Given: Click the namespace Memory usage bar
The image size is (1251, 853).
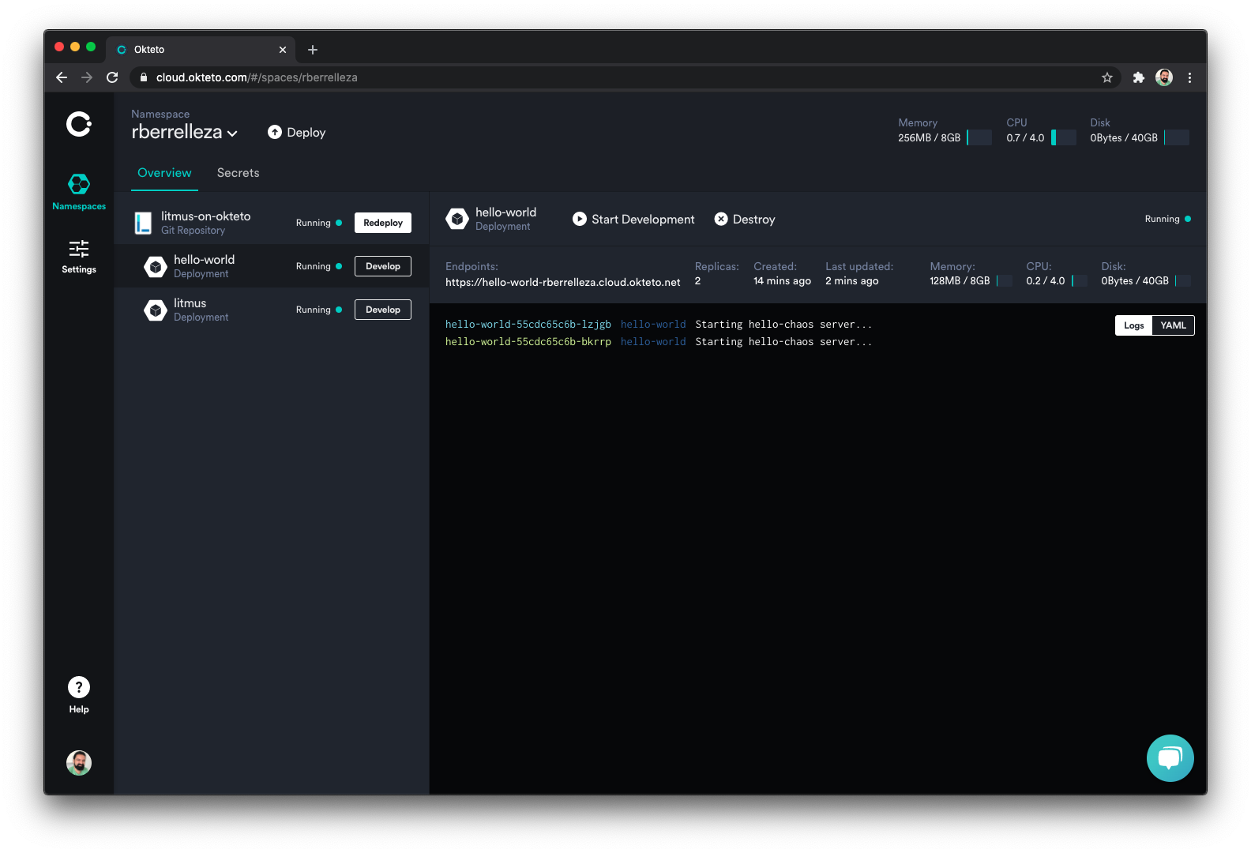Looking at the screenshot, I should [x=979, y=137].
